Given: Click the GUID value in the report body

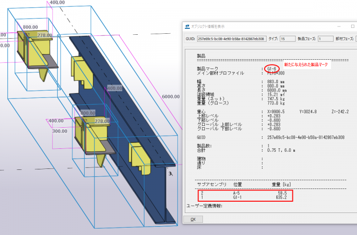Looking at the screenshot, I should tap(306, 138).
